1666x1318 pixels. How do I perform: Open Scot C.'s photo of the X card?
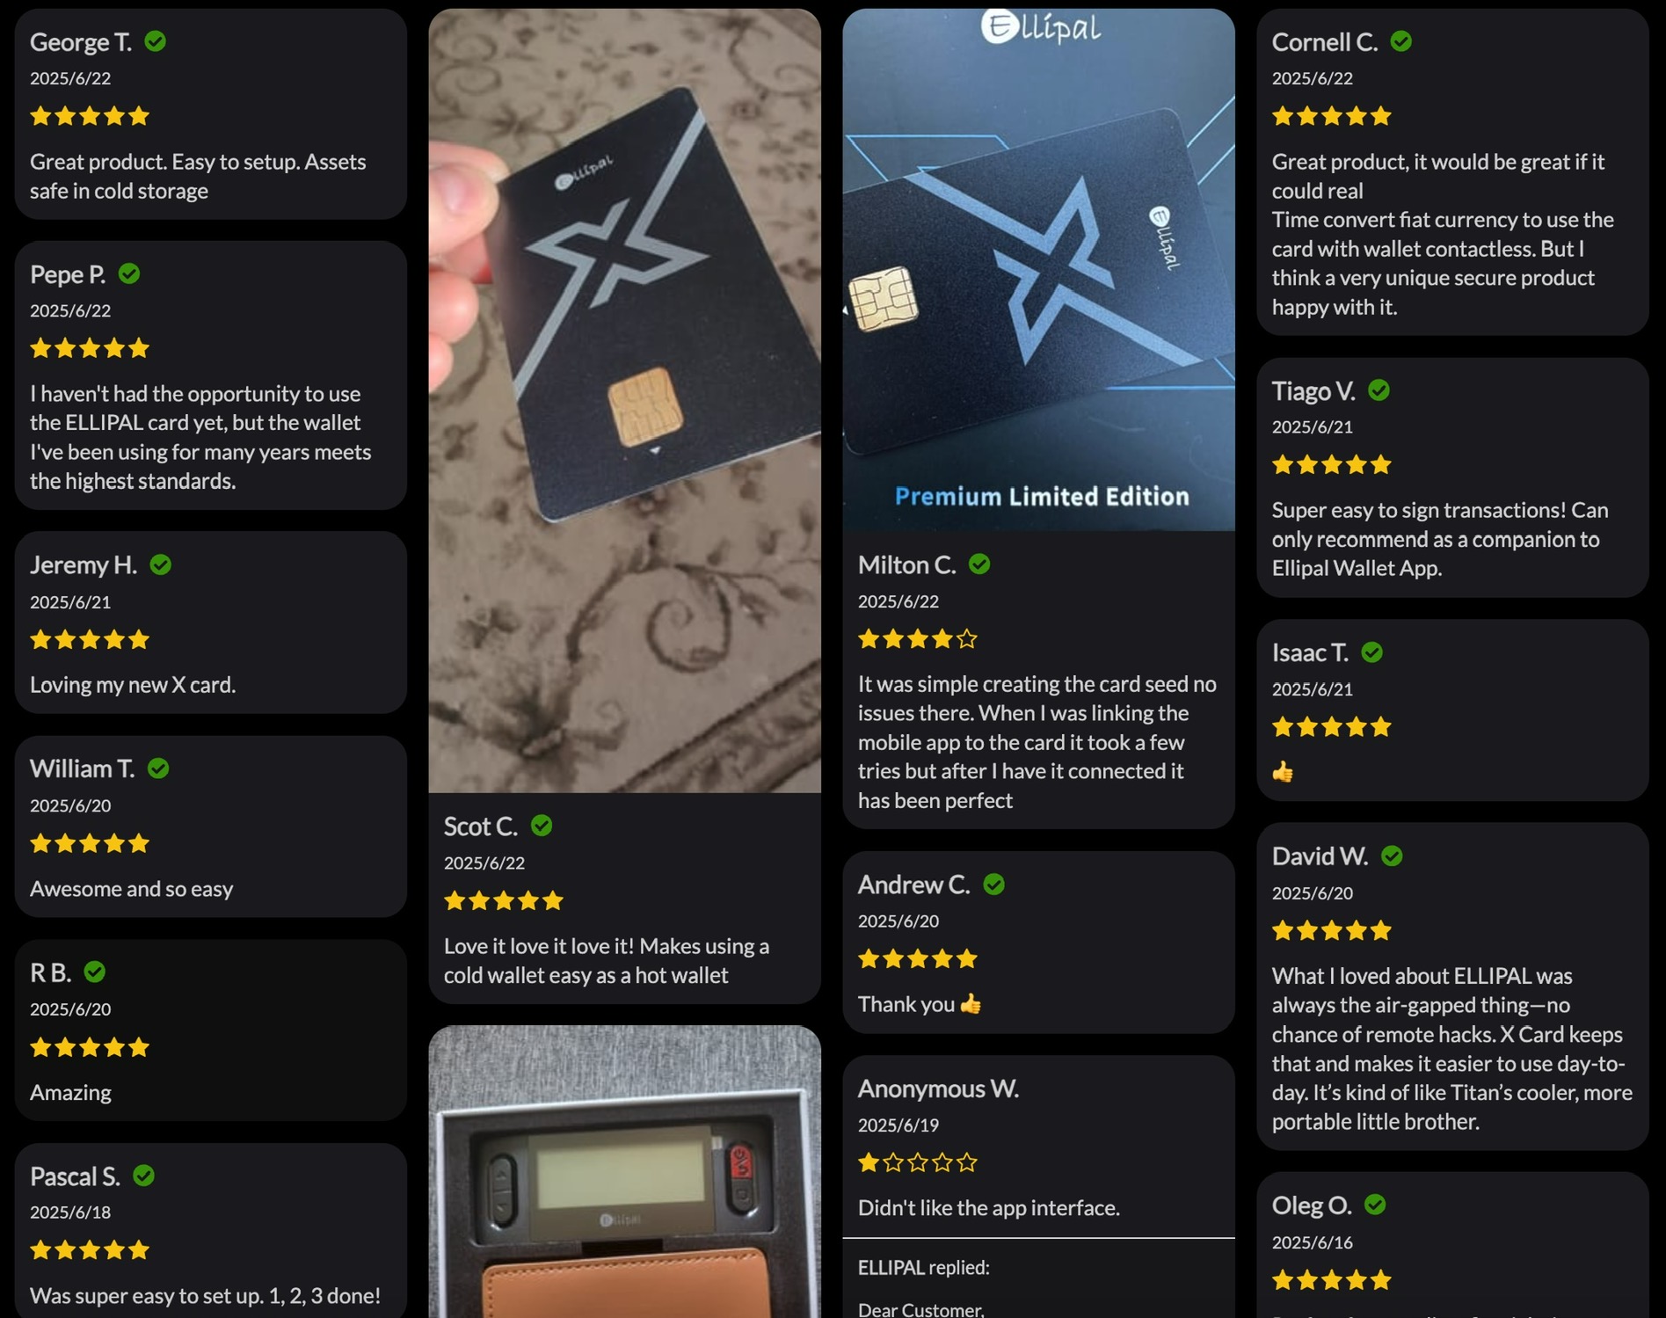(x=624, y=401)
